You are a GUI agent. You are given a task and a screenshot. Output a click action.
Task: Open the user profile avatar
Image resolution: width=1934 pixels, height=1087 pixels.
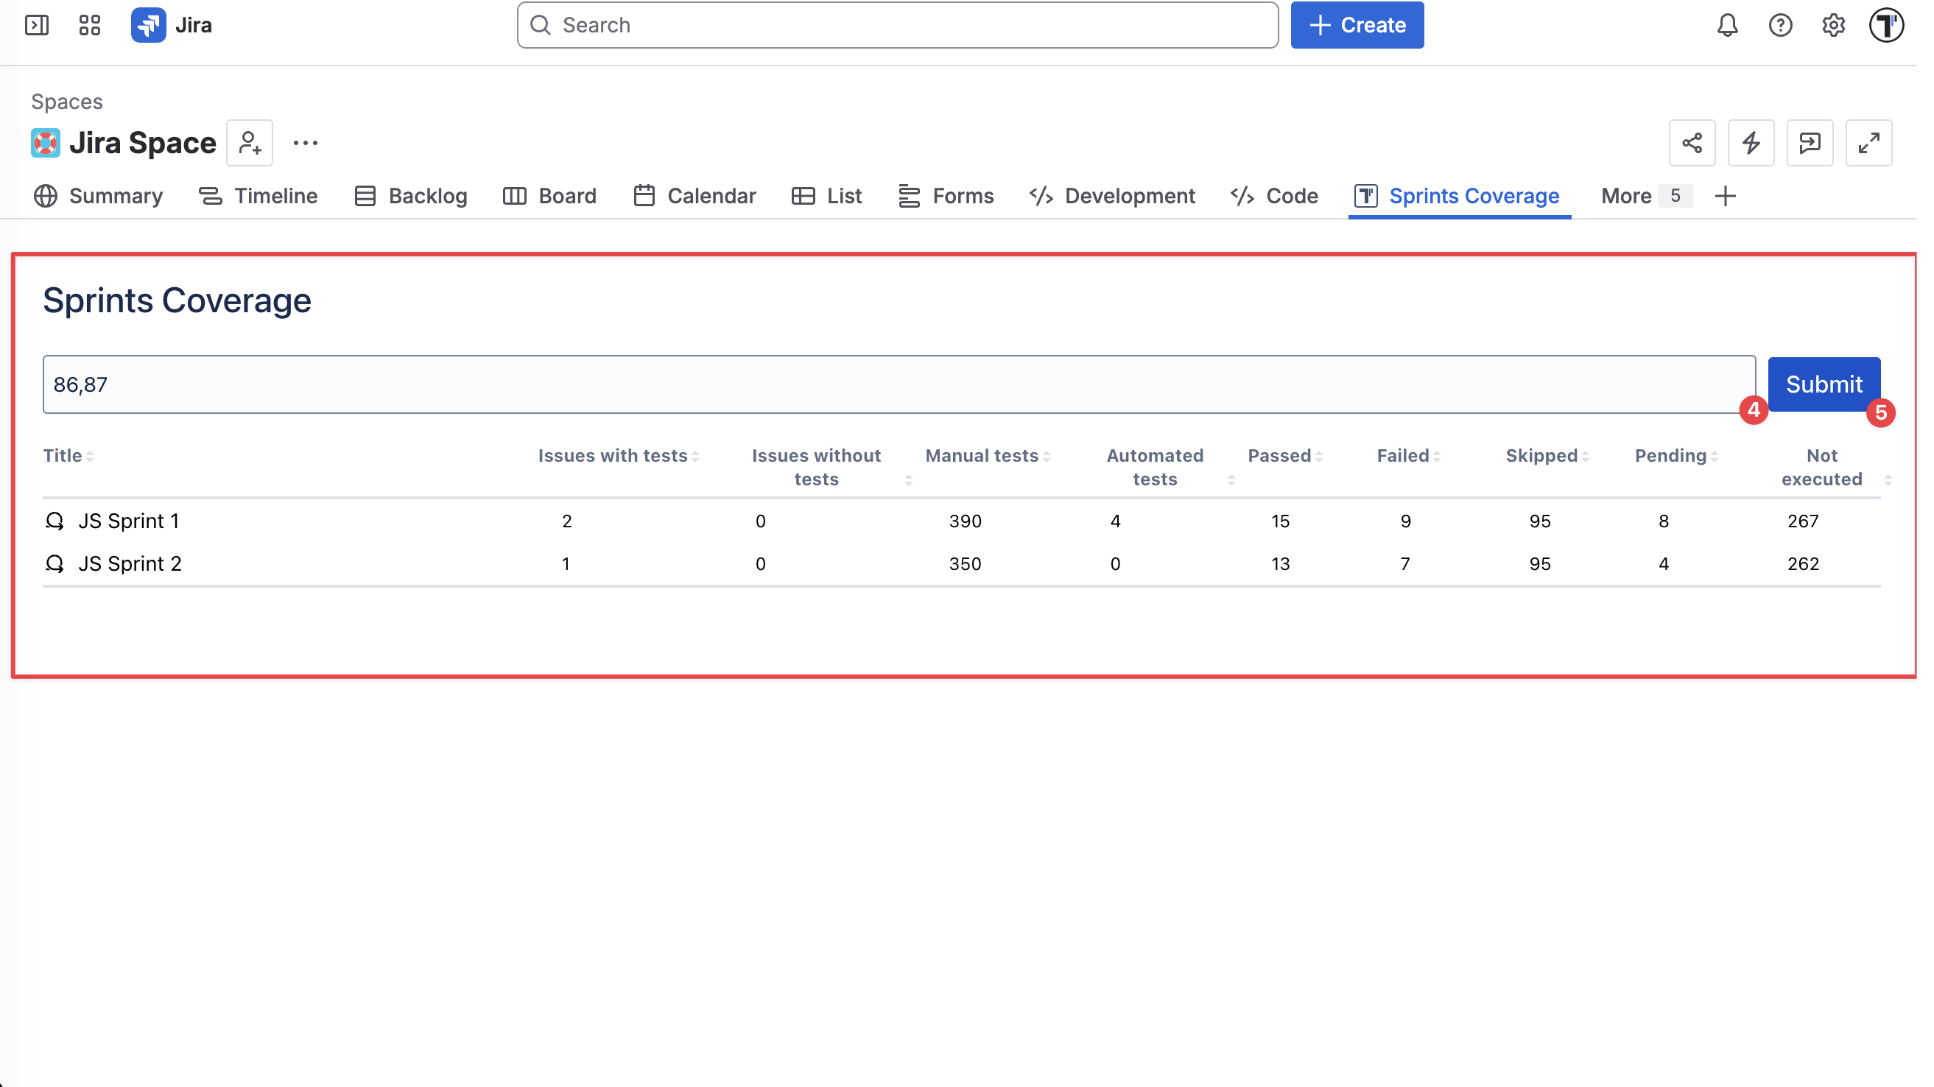click(x=1886, y=25)
